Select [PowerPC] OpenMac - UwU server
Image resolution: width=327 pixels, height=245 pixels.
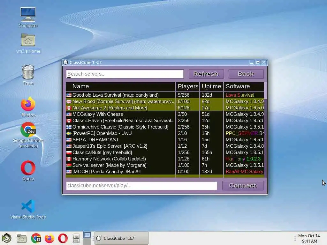click(120, 133)
